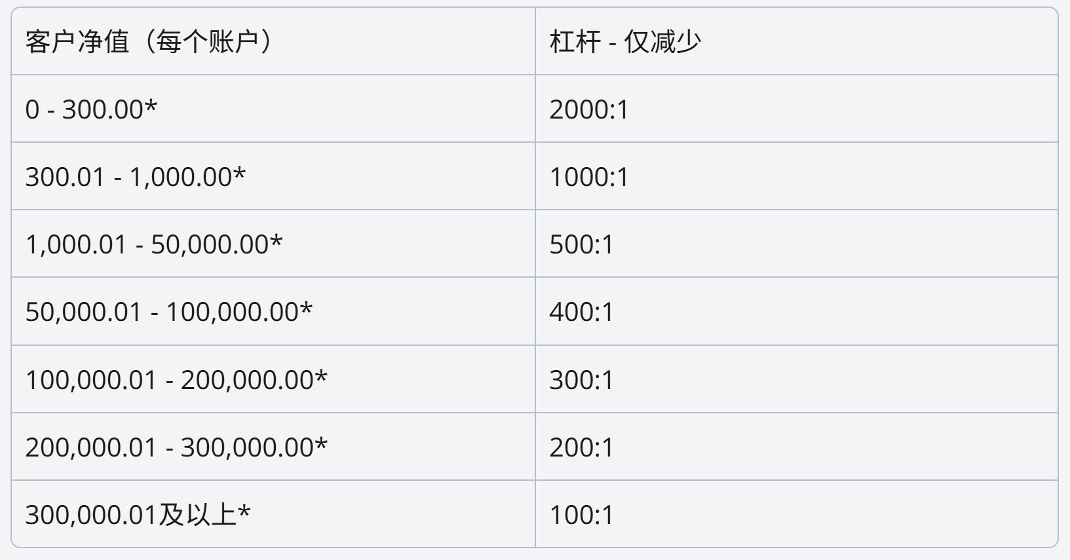The width and height of the screenshot is (1070, 560).
Task: Click the asterisk after 50,000.01 - 100,000.00
Action: 306,308
